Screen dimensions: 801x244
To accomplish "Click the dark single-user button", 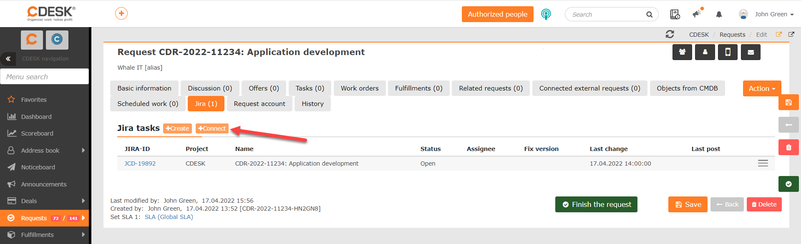I will pyautogui.click(x=705, y=52).
